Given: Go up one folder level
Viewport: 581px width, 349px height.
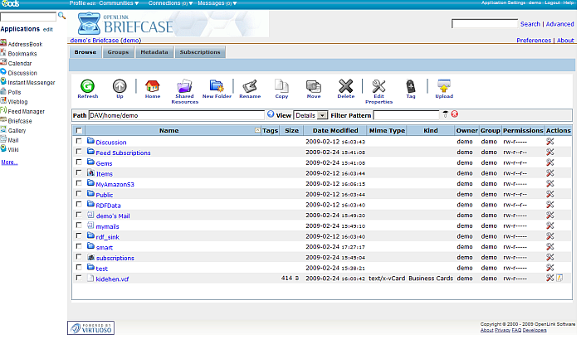Looking at the screenshot, I should coord(120,85).
